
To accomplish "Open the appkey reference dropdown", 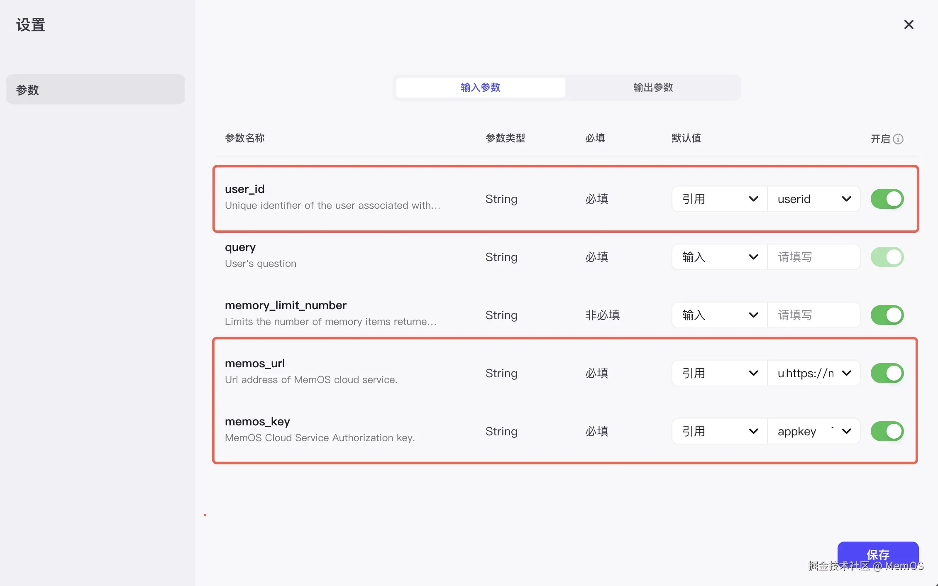I will (813, 432).
